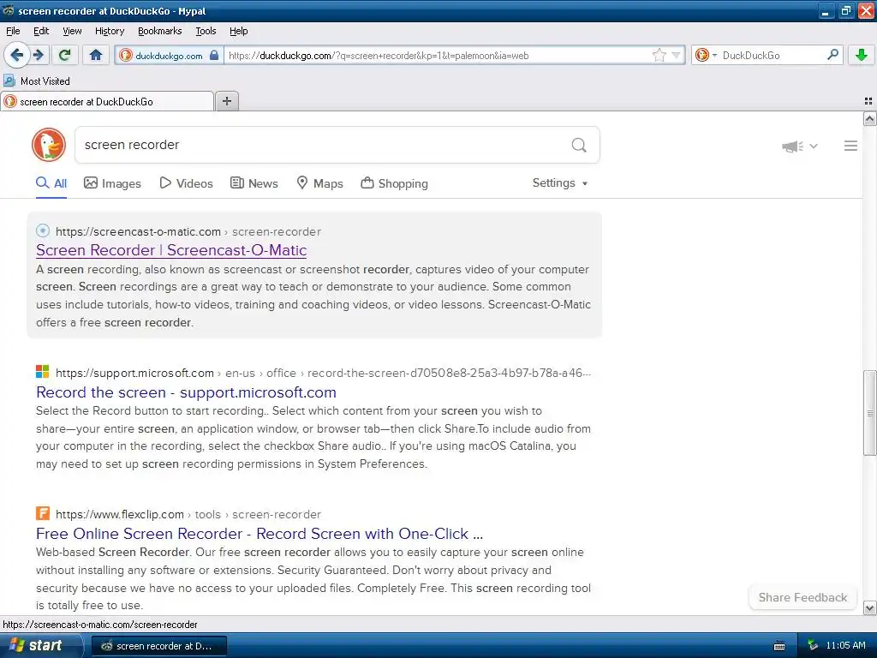Screen dimensions: 877x658
Task: Go forward with the Forward arrow button
Action: coord(39,55)
